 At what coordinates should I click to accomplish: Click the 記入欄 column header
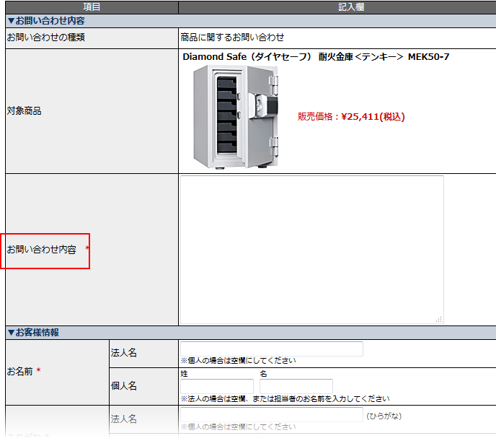(x=351, y=7)
